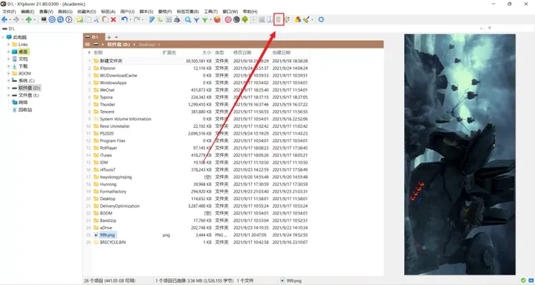Click the robot preview image
Screen dimensions: 535x285
point(460,155)
